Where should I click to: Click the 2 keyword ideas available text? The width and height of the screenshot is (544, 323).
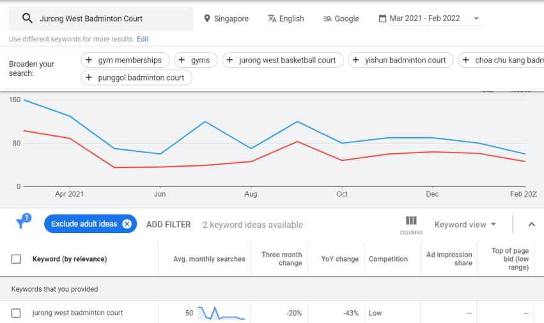click(x=253, y=225)
